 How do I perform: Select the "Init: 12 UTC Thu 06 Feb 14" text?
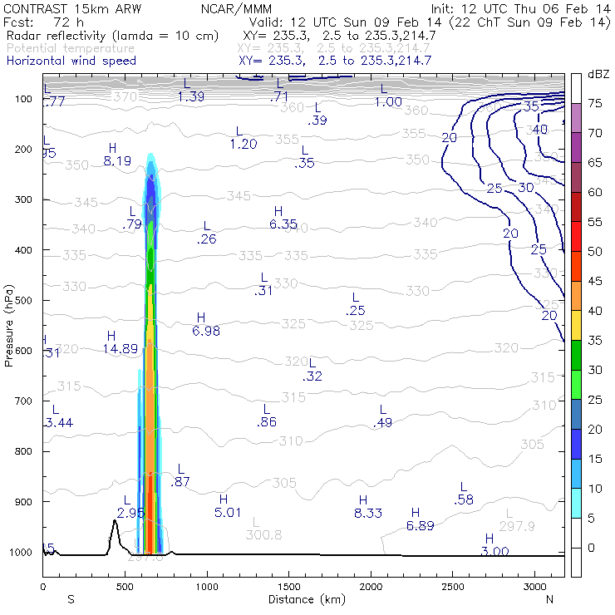click(x=521, y=8)
